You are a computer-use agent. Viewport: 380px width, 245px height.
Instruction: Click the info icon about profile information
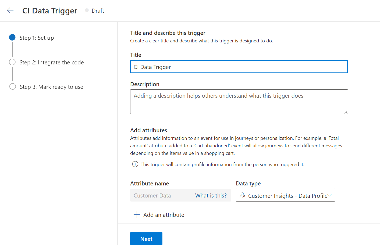[x=135, y=164]
